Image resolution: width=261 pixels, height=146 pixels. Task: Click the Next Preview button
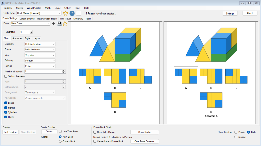pos(10,132)
